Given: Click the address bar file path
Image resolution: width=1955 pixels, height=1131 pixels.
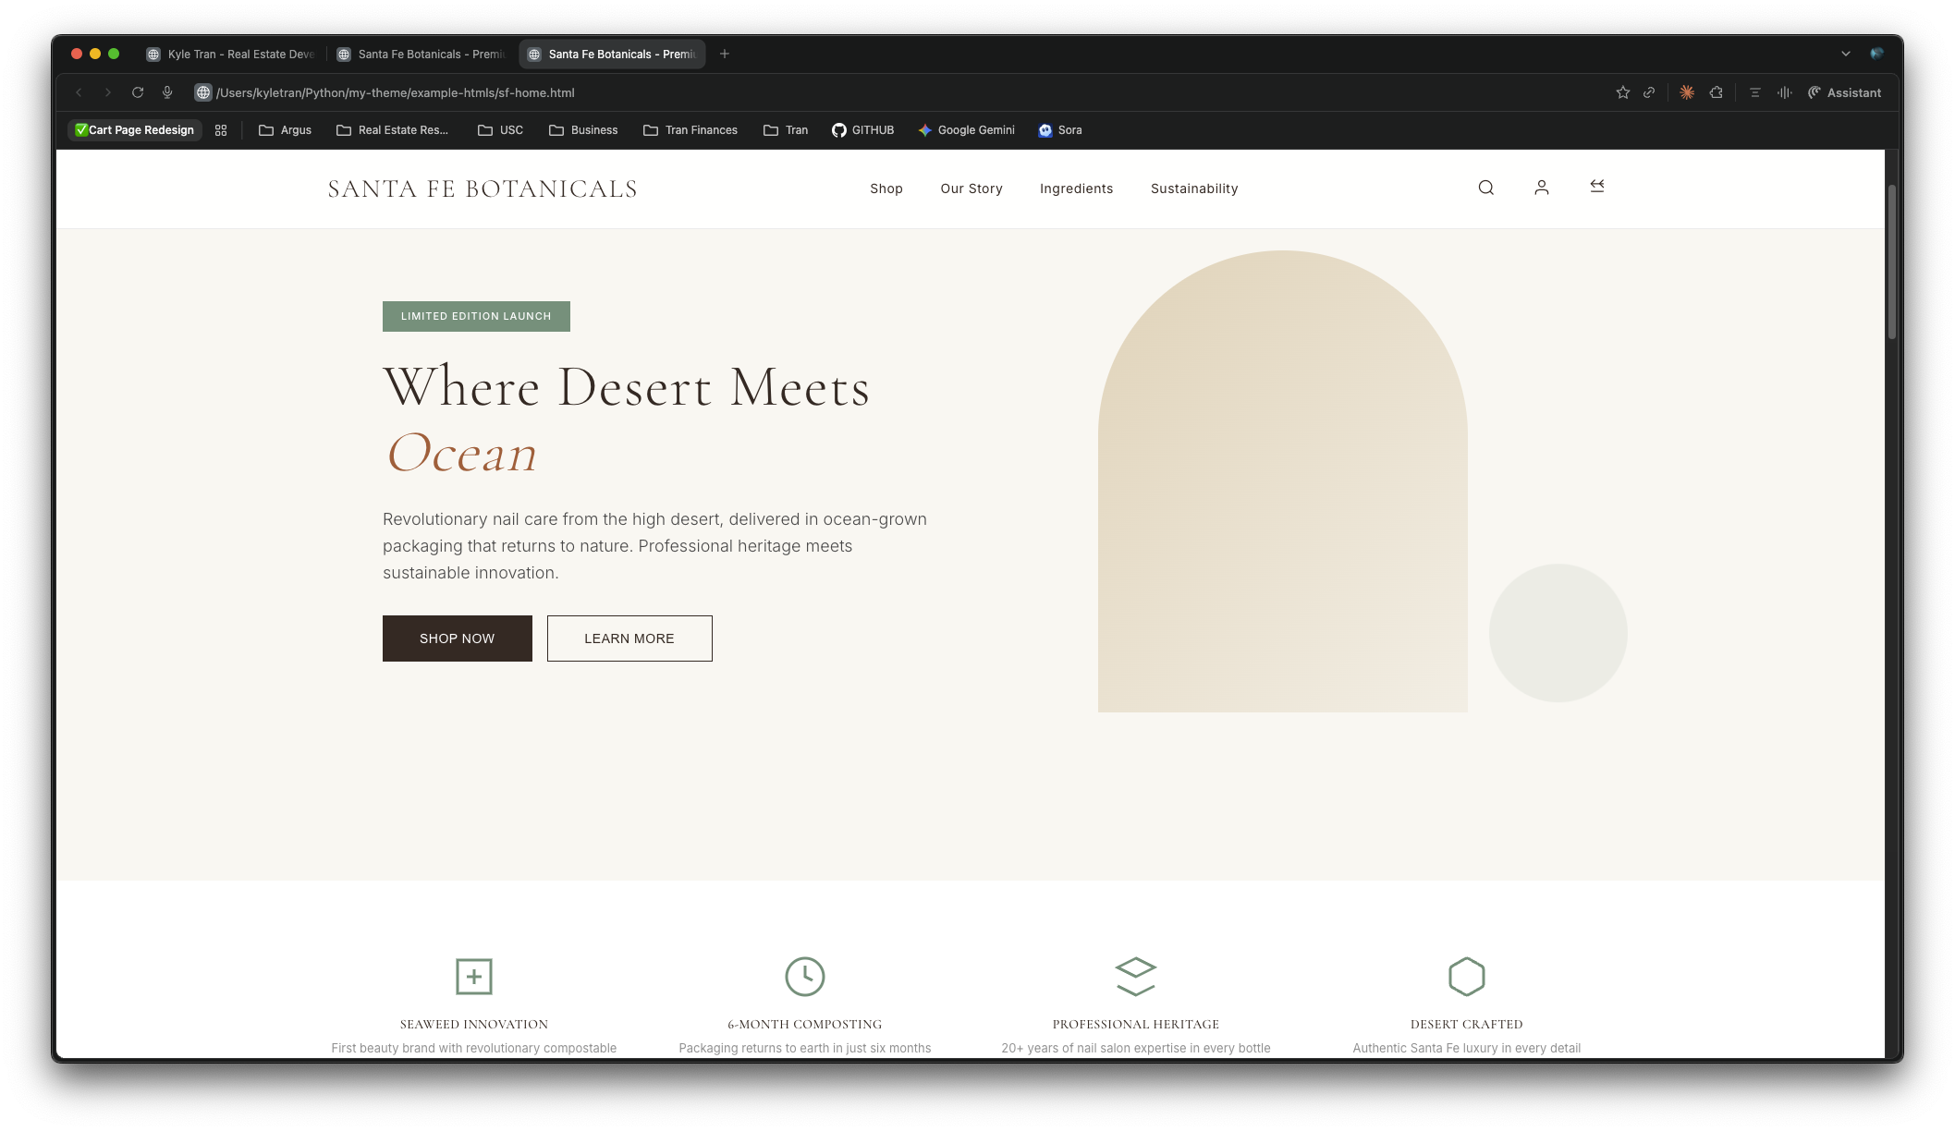Looking at the screenshot, I should (x=396, y=92).
